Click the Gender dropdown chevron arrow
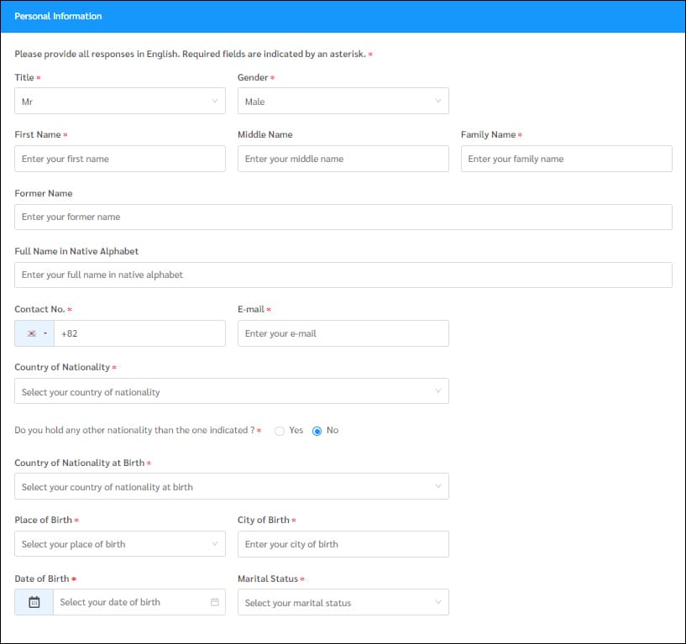Image resolution: width=686 pixels, height=644 pixels. [438, 101]
